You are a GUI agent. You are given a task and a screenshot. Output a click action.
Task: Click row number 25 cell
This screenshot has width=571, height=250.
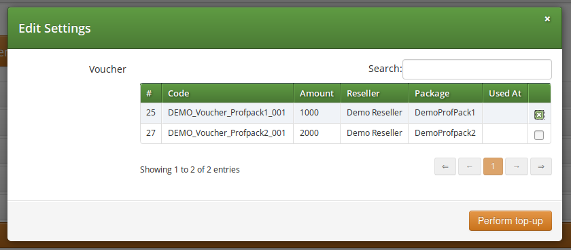(151, 113)
